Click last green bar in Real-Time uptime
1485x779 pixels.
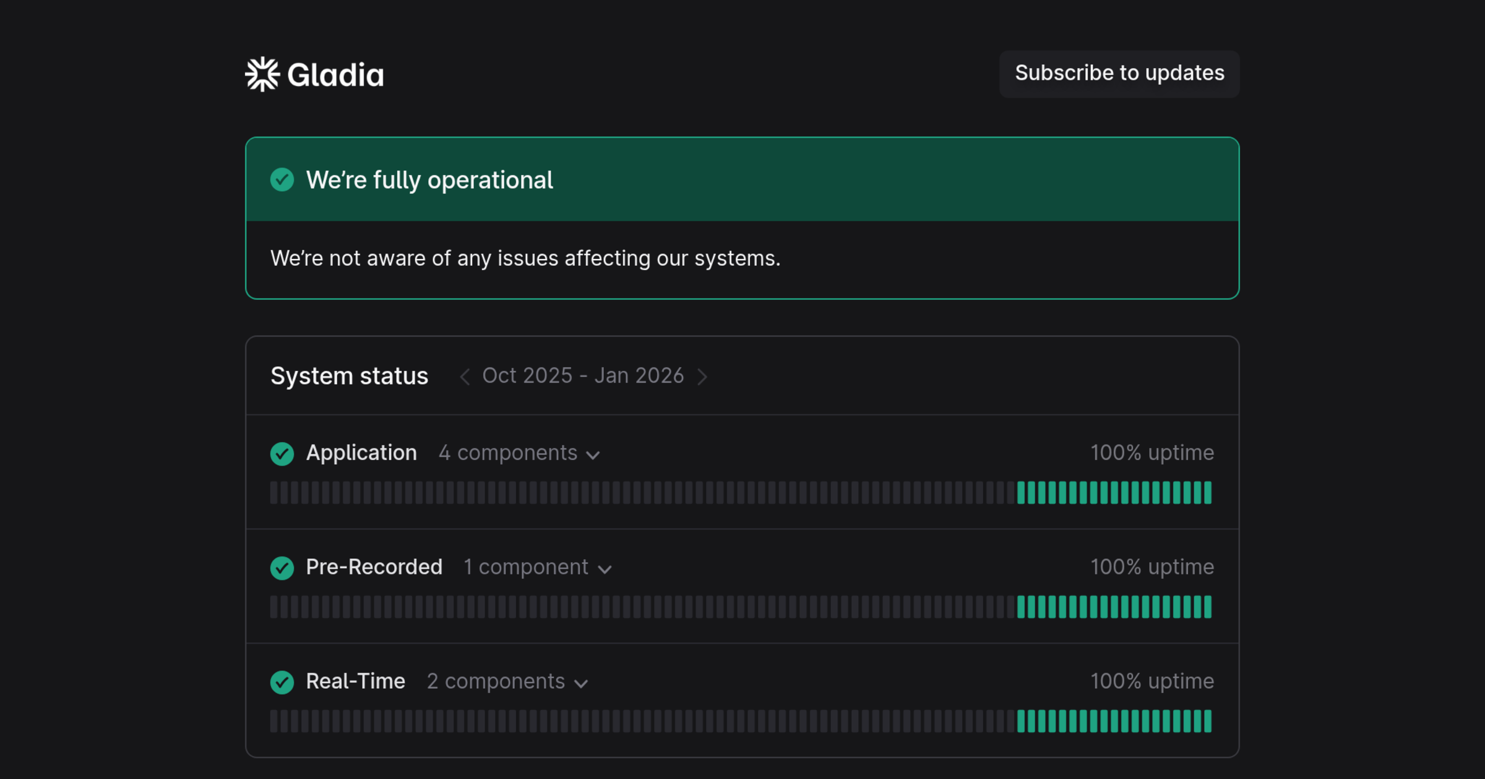point(1207,722)
